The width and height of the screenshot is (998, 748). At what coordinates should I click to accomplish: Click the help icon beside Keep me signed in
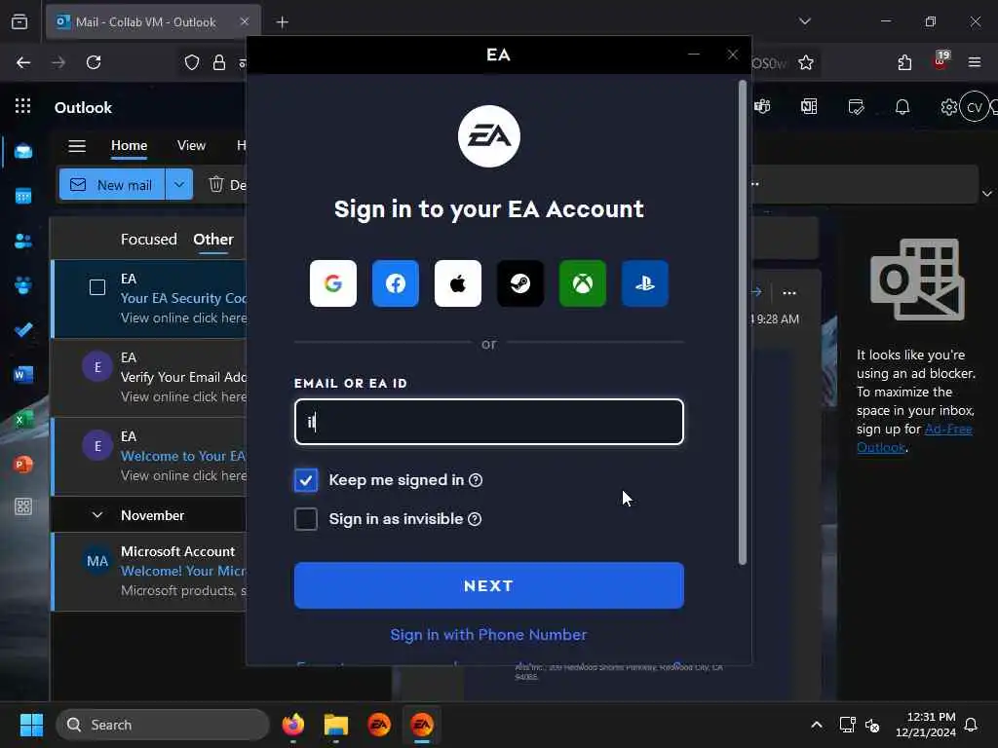point(476,480)
